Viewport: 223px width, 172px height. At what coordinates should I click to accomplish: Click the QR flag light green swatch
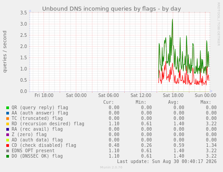[8, 108]
